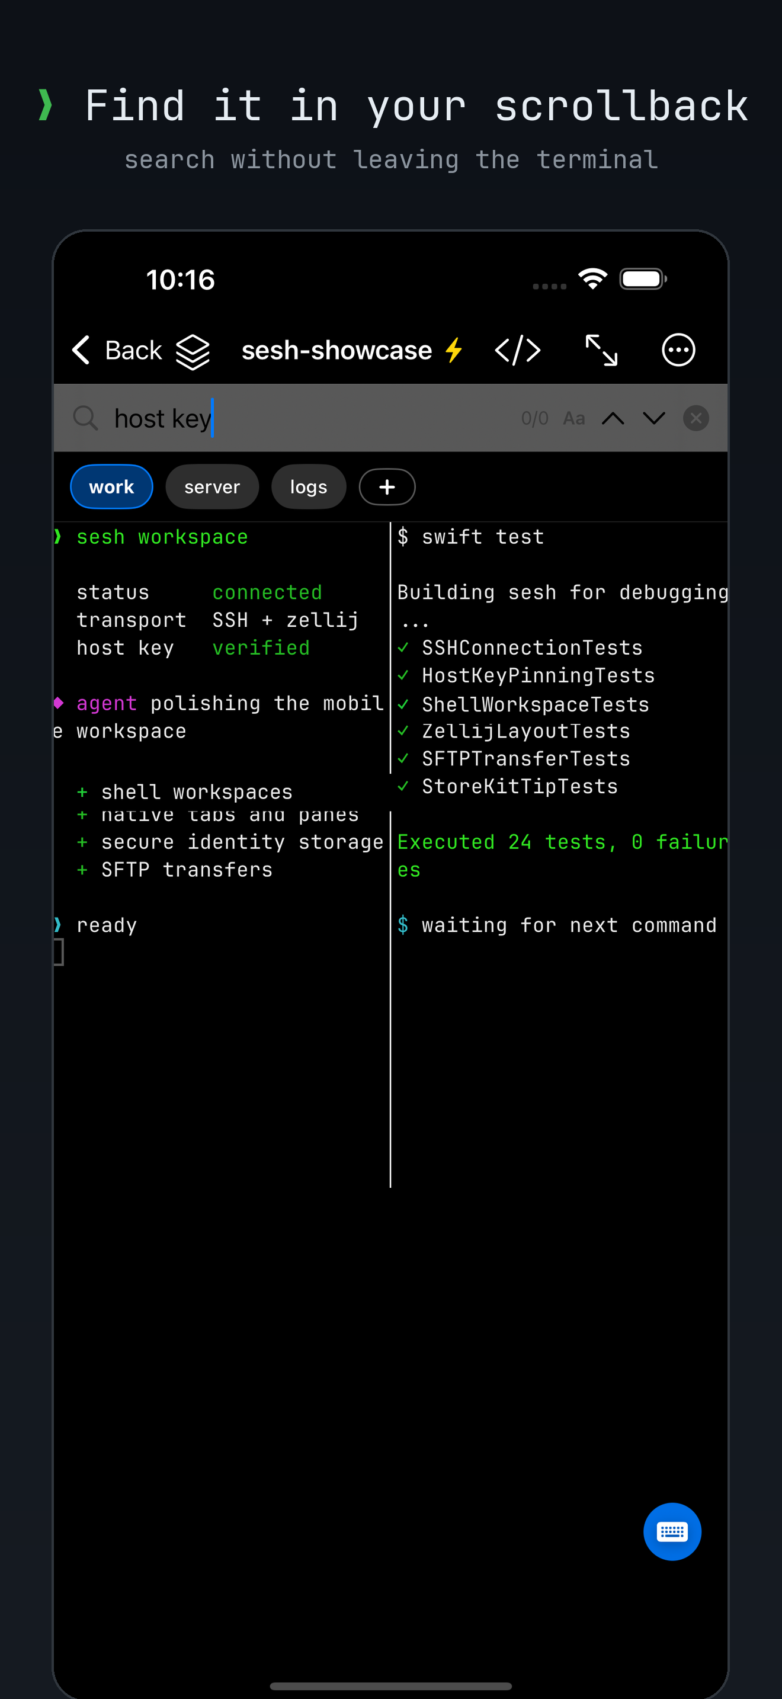Tap the SFTPTransferTests result line
This screenshot has height=1699, width=782.
[514, 758]
